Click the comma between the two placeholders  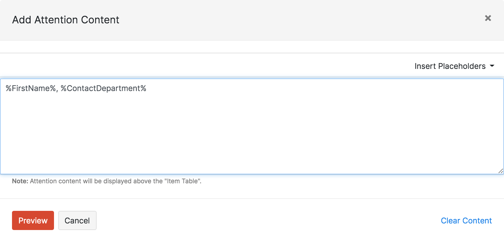tap(57, 89)
